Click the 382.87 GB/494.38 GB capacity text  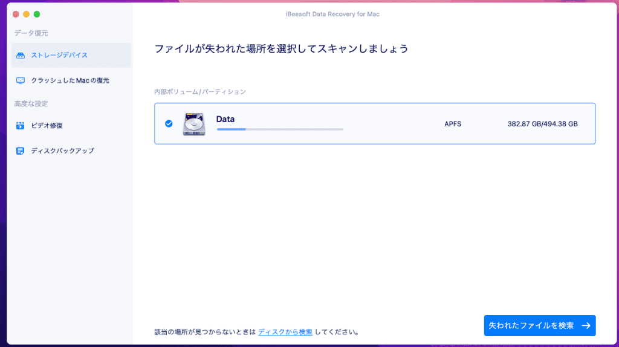tap(542, 124)
